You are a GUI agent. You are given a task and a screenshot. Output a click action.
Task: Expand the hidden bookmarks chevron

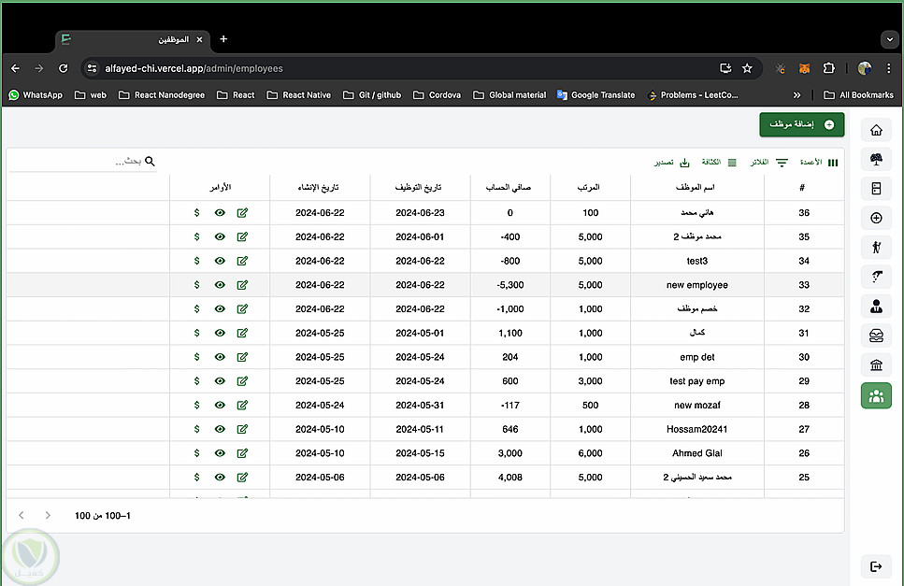(796, 95)
